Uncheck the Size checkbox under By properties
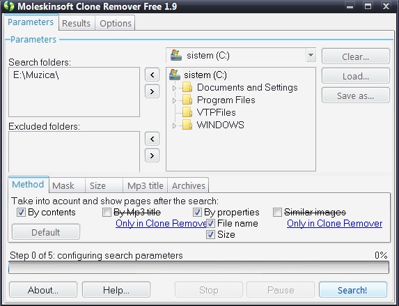The width and height of the screenshot is (399, 306). (210, 234)
